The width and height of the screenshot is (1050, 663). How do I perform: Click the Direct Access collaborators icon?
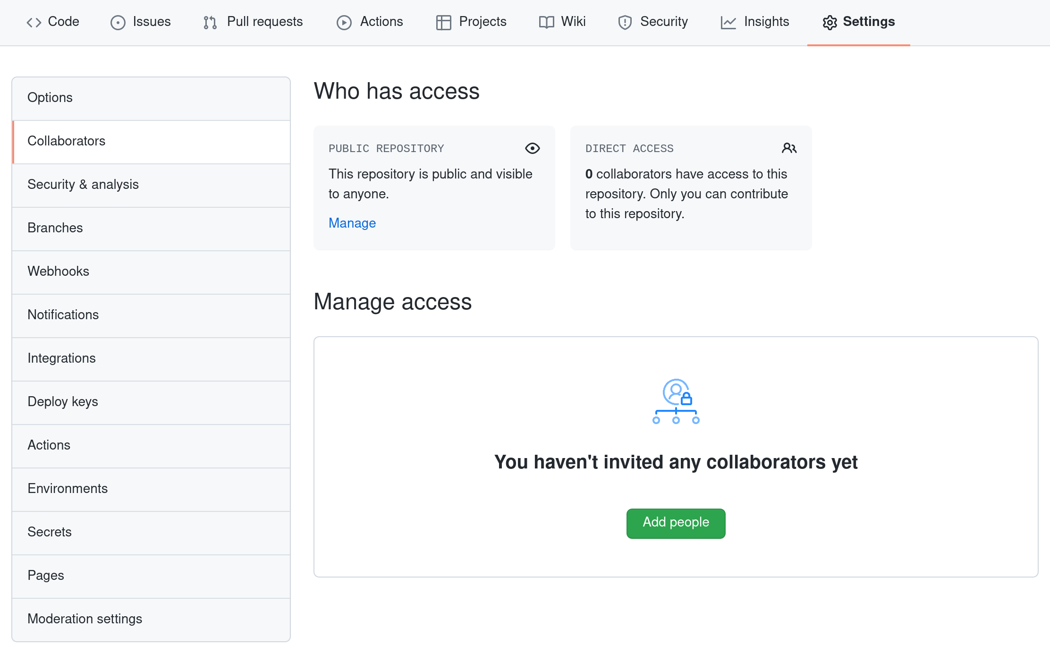[789, 148]
